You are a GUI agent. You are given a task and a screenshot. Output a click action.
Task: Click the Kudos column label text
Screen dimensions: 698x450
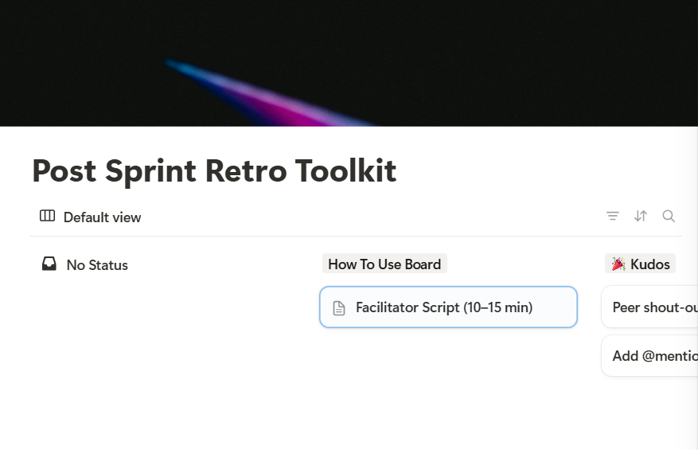tap(650, 264)
